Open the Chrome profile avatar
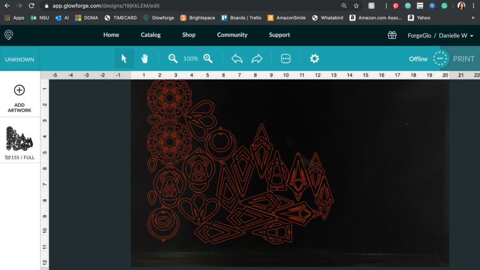 [x=461, y=6]
